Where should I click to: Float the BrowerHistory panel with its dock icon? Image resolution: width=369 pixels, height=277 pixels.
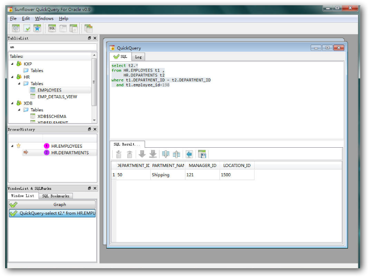click(x=89, y=129)
